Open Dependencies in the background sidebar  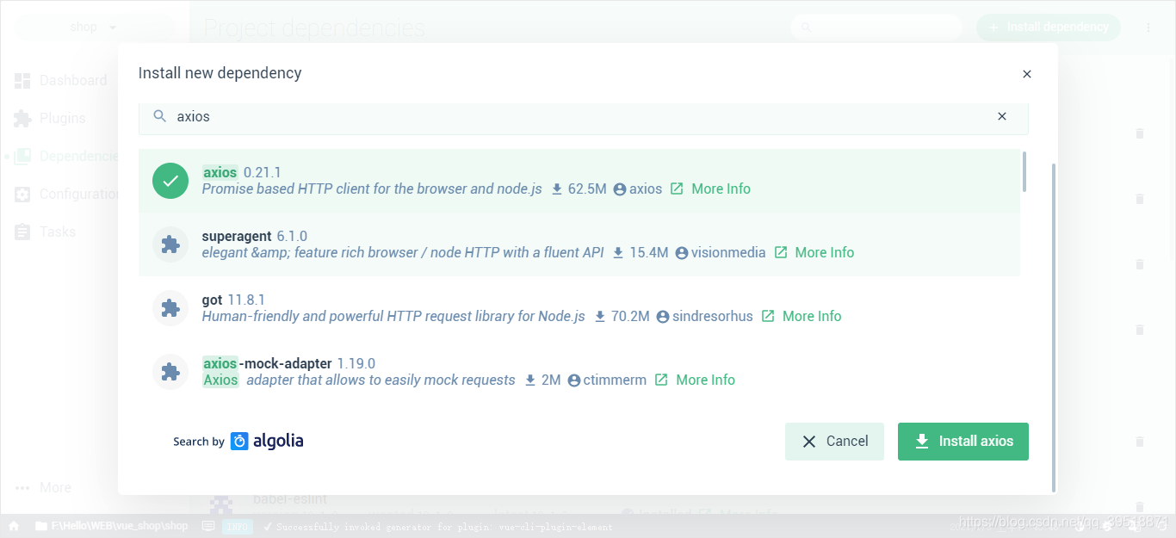[x=65, y=157]
